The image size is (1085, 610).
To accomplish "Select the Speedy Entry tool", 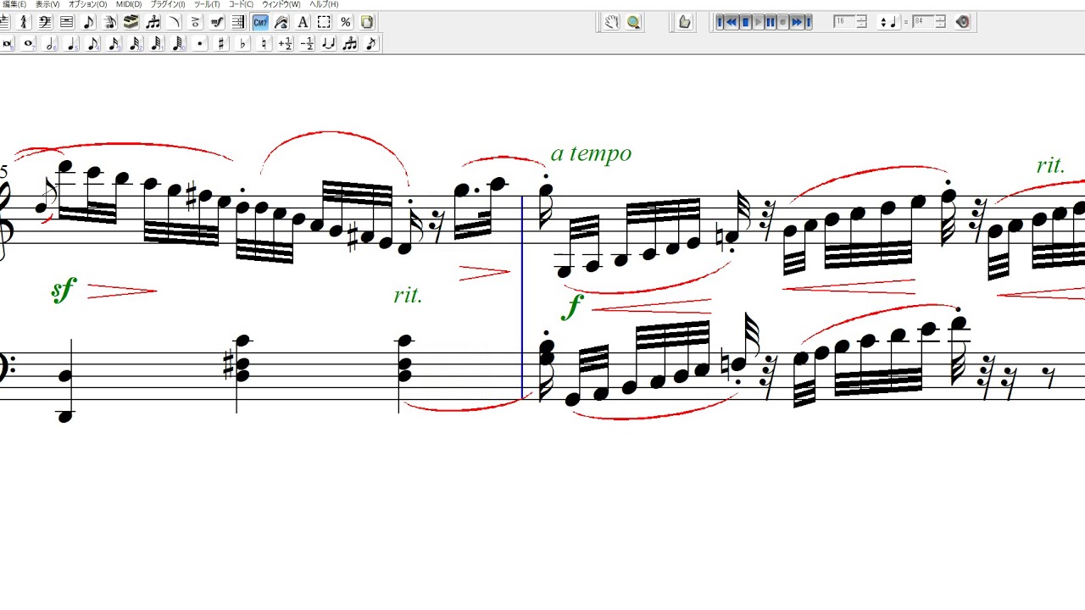I will point(109,22).
